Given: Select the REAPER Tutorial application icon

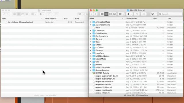Looking at the screenshot, I should [94, 73].
